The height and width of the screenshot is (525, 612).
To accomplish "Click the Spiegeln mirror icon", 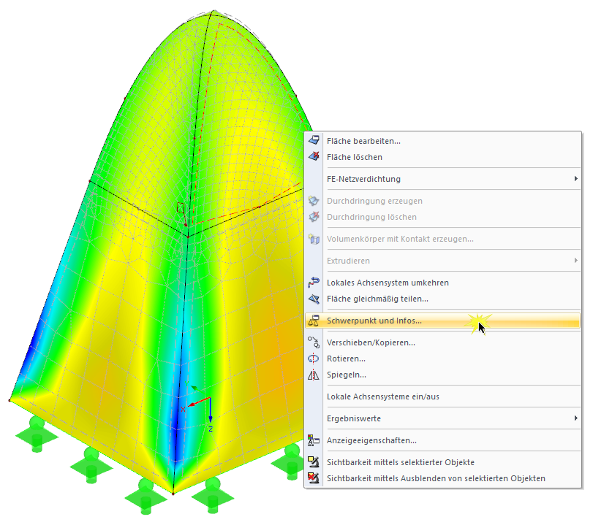I will point(314,375).
